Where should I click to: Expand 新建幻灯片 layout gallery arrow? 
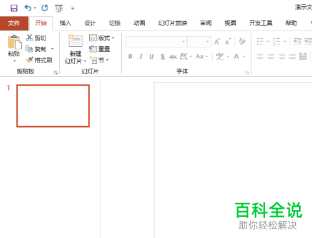tap(85, 61)
